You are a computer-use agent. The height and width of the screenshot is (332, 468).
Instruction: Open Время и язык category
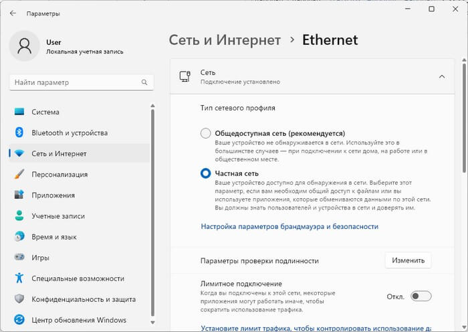(x=80, y=237)
